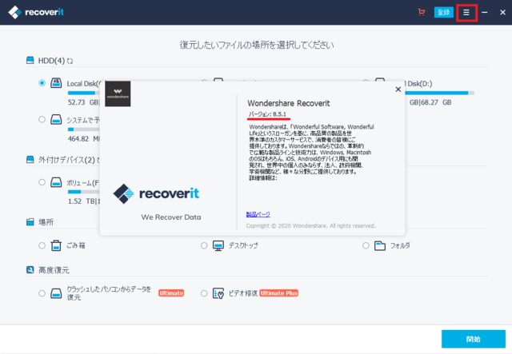Click the HDD section icon

[30, 61]
